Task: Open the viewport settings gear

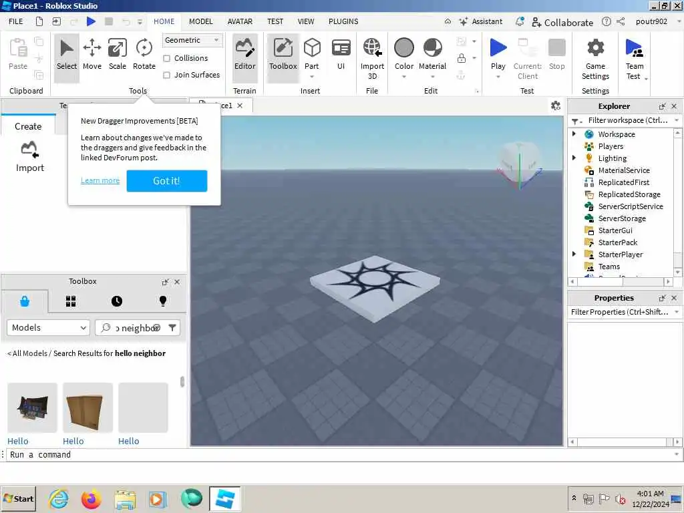Action: point(555,106)
